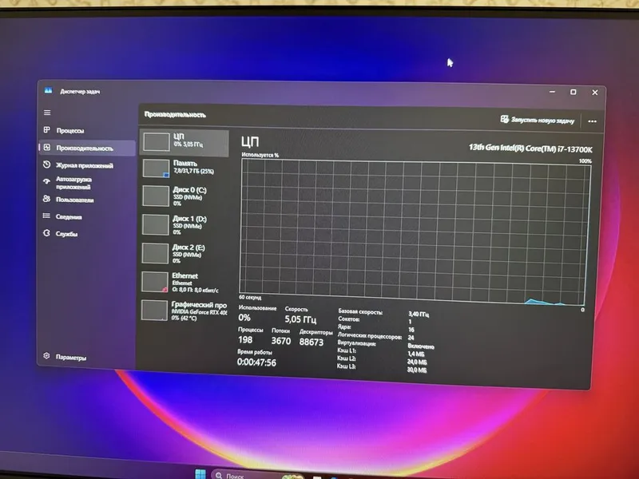Click the Task Manager app icon
This screenshot has width=639, height=479.
(x=48, y=90)
